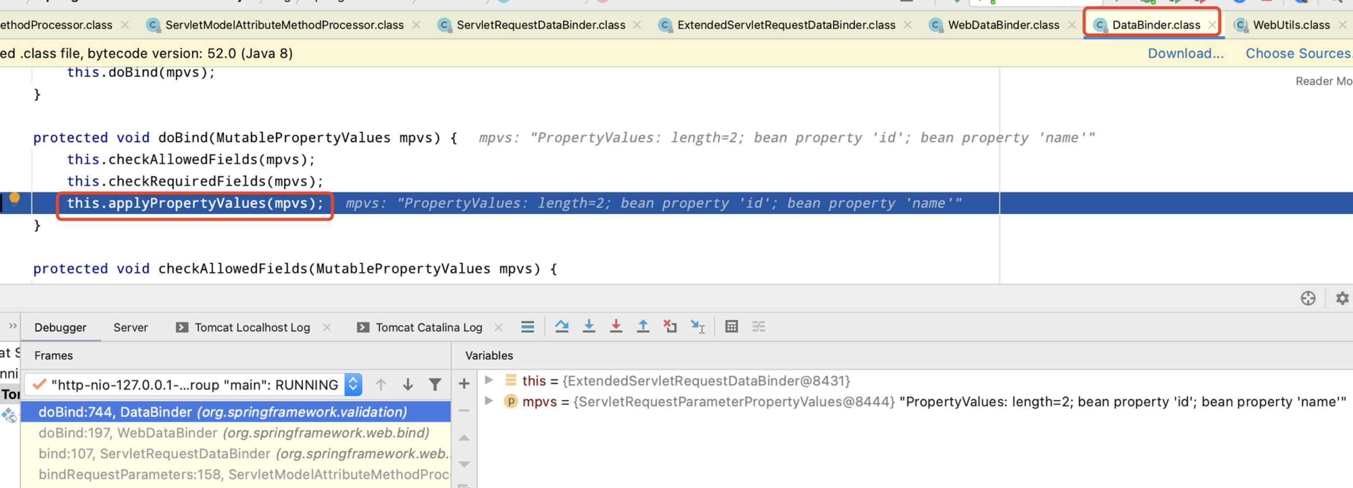The height and width of the screenshot is (488, 1353).
Task: Expand the 'mpvs' variable node
Action: pos(489,401)
